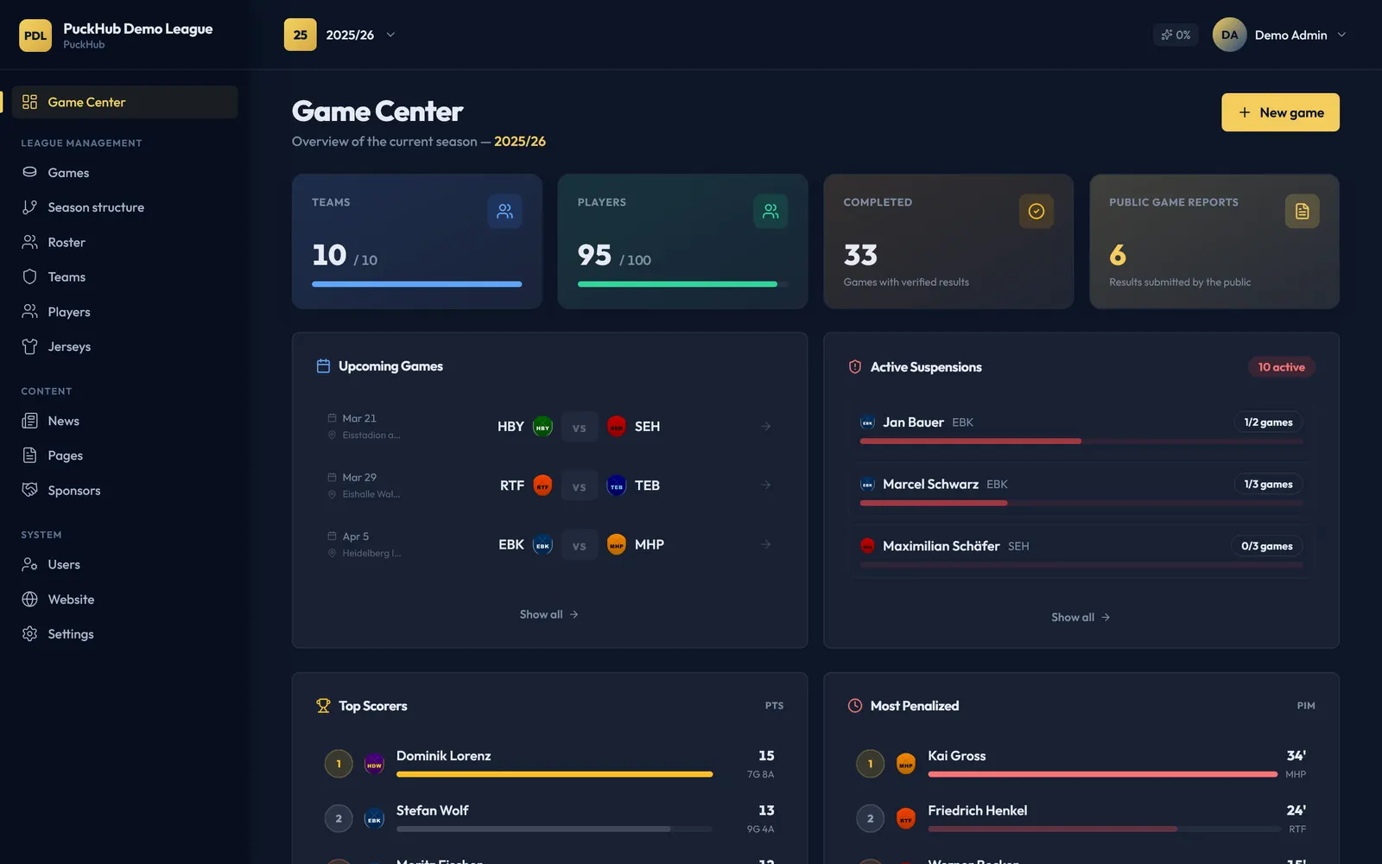This screenshot has height=864, width=1382.
Task: Open the EBK vs MHP game arrow
Action: click(766, 544)
